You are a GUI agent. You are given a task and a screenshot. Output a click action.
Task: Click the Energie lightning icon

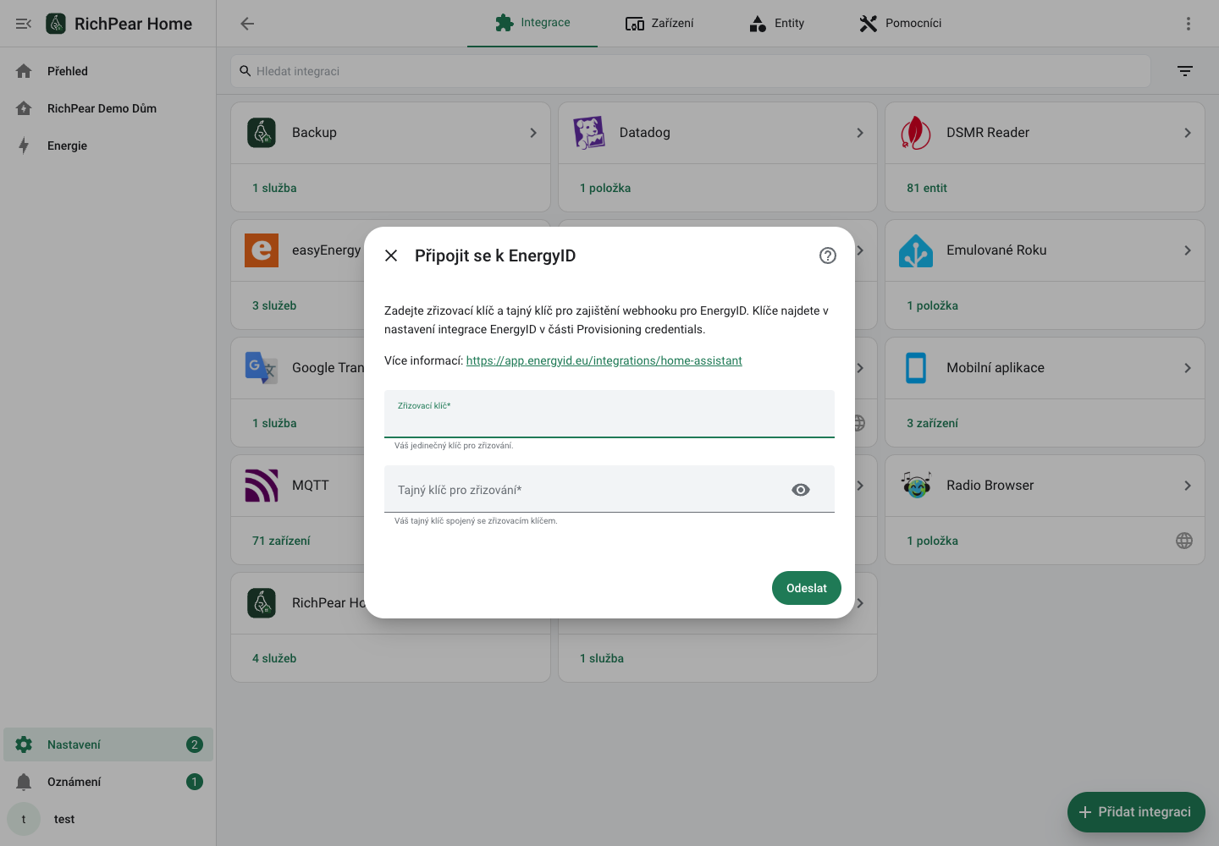(24, 146)
